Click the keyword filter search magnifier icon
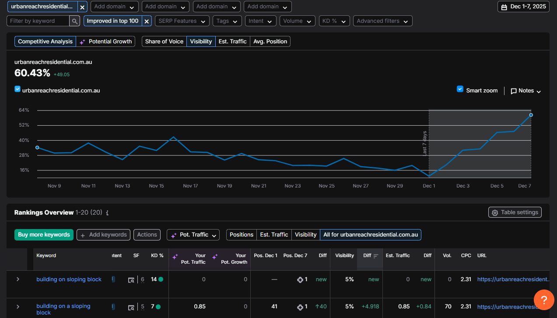557x318 pixels. 75,21
